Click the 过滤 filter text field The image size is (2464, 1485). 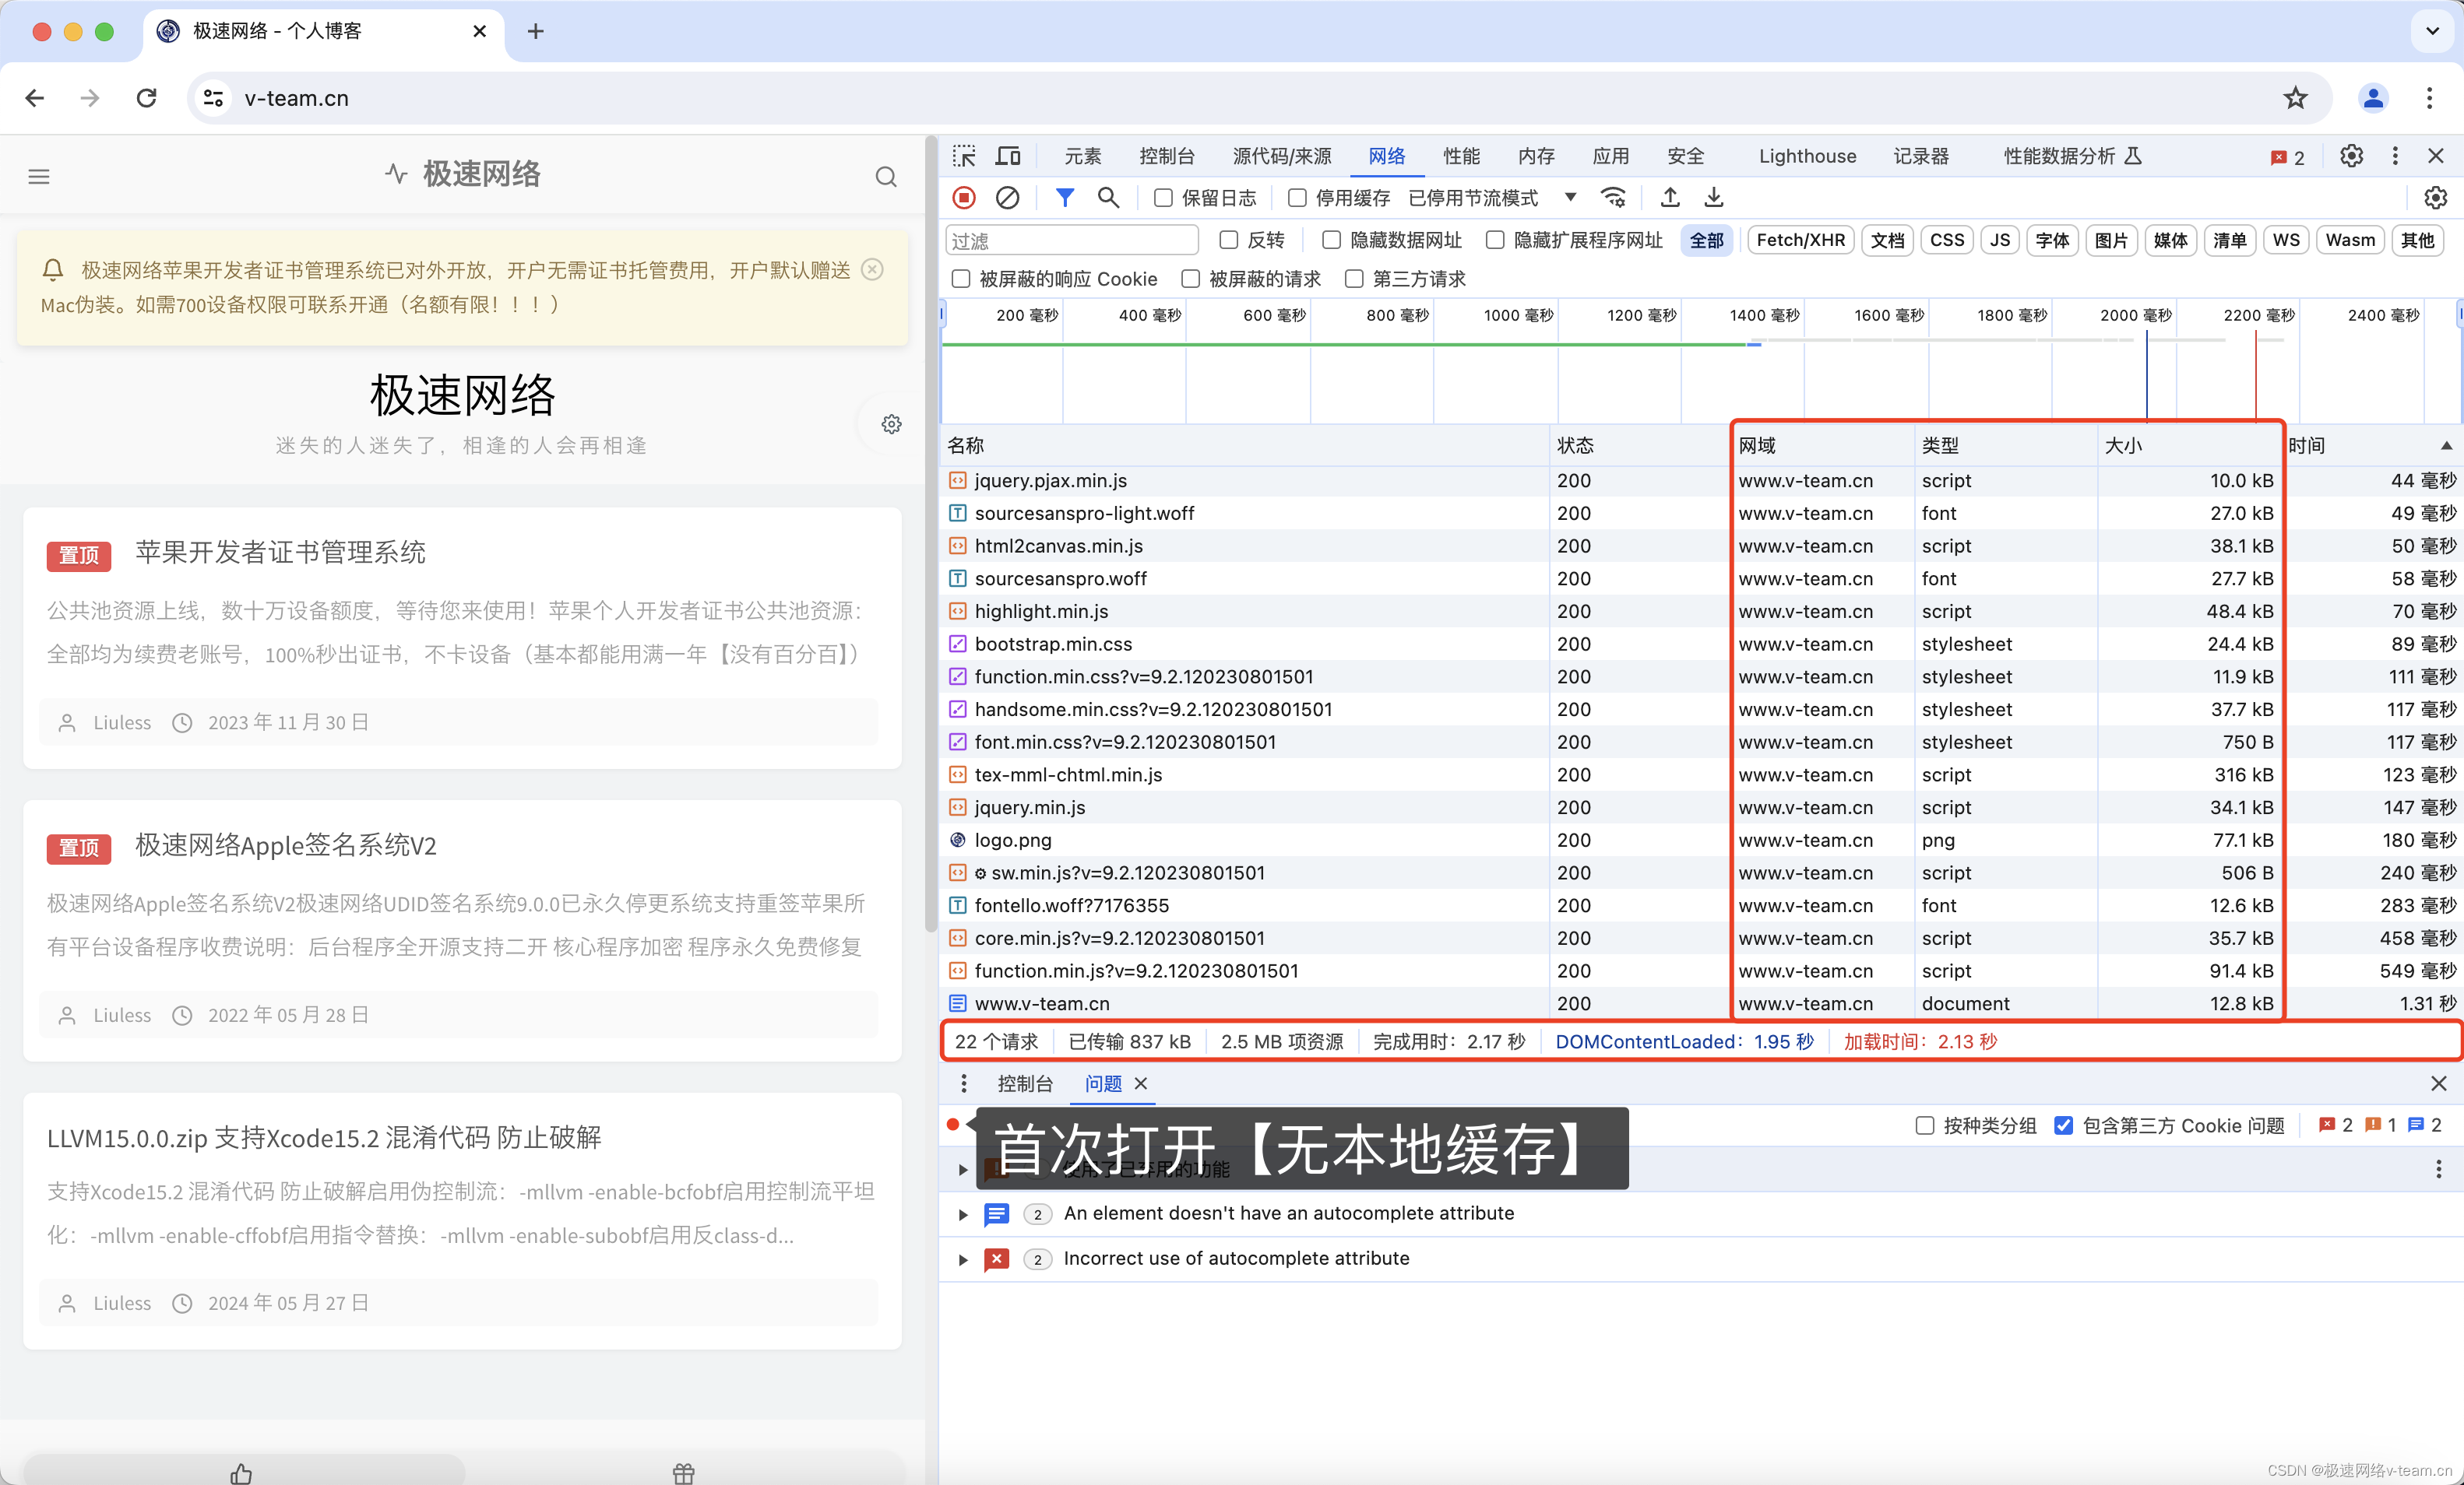(x=1071, y=240)
